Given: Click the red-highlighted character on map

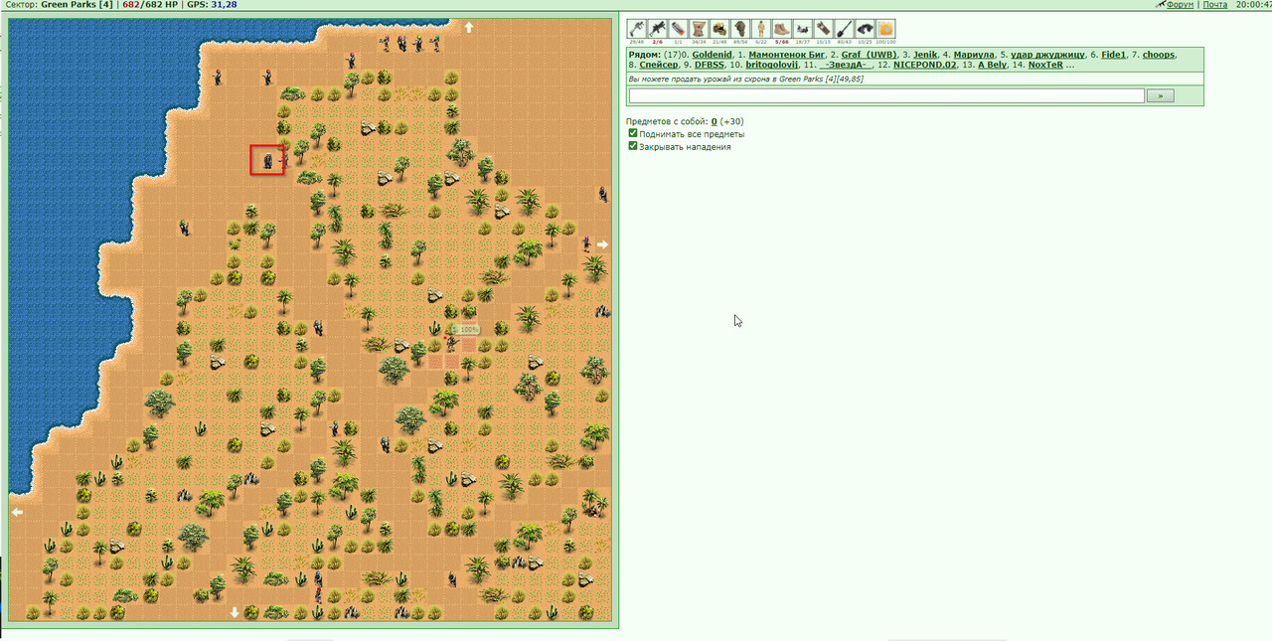Looking at the screenshot, I should (x=267, y=159).
